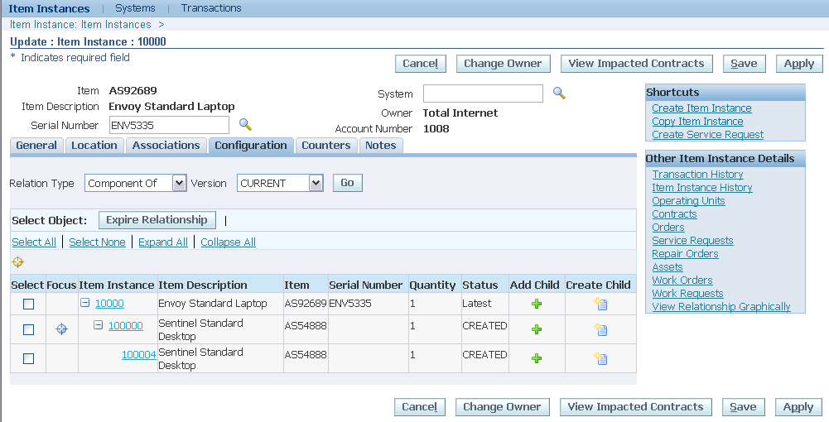Open the 10000 item instance link
This screenshot has height=422, width=829.
[109, 303]
